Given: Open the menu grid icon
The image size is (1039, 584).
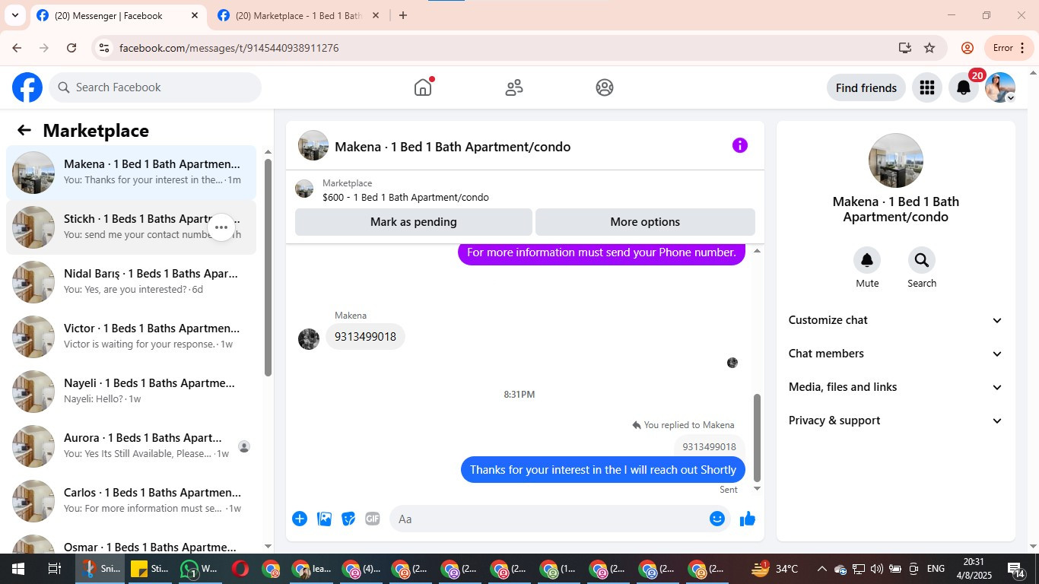Looking at the screenshot, I should 926,87.
